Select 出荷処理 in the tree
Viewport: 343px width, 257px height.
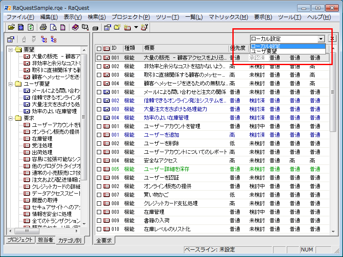42,152
